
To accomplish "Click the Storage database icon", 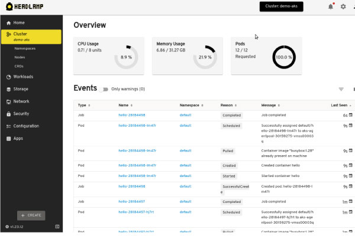I will [9, 89].
